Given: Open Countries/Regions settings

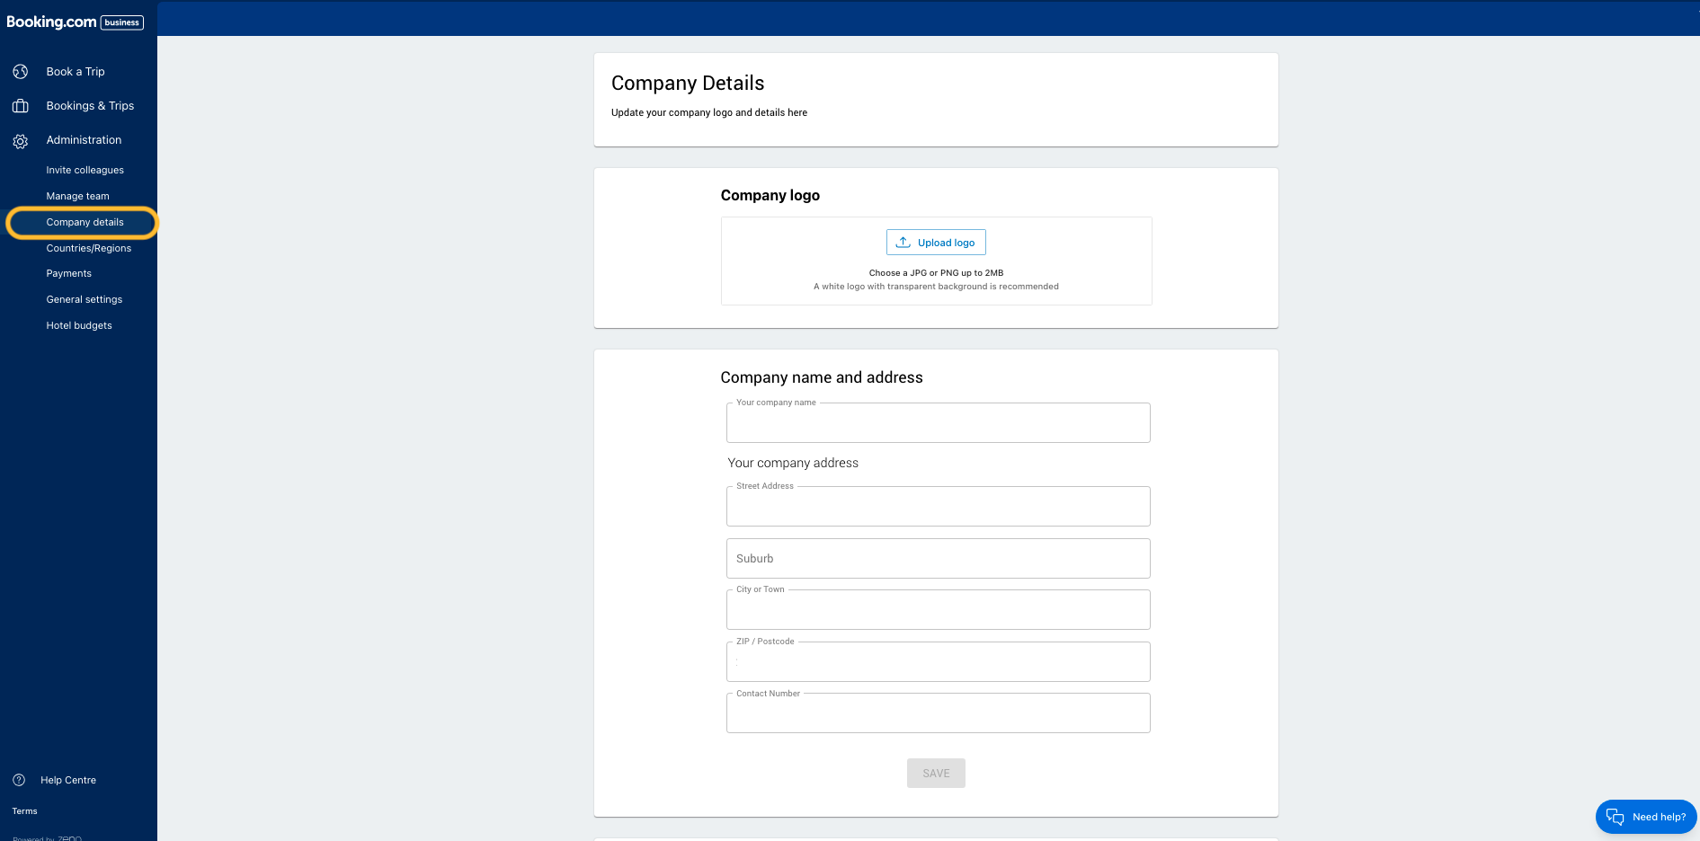Looking at the screenshot, I should click(88, 248).
